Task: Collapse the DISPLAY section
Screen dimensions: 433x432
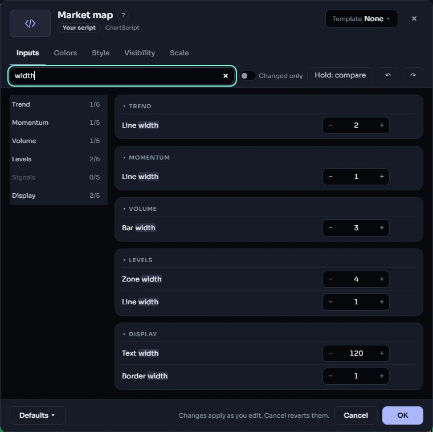Action: [140, 334]
